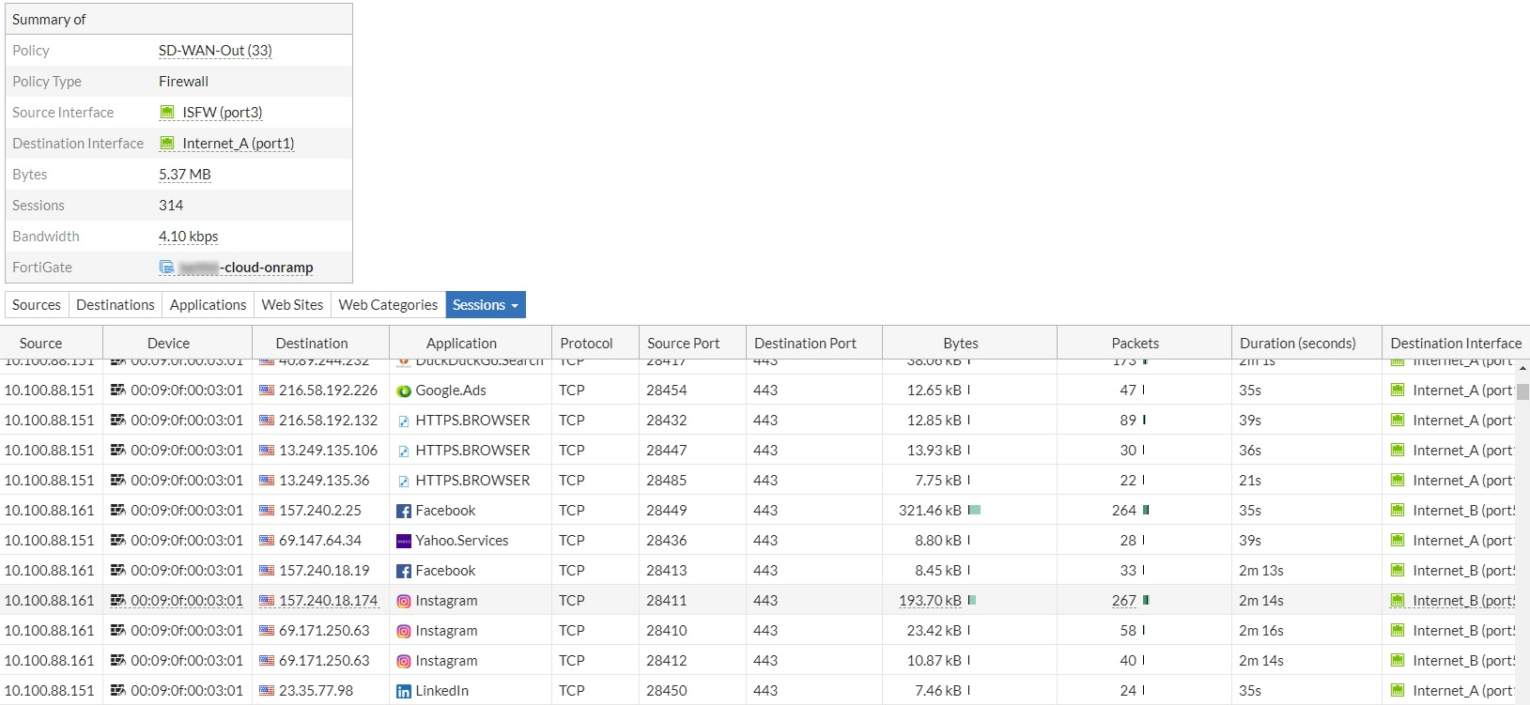Click the US flag next to 69.147.64.34
This screenshot has height=705, width=1530.
[267, 541]
